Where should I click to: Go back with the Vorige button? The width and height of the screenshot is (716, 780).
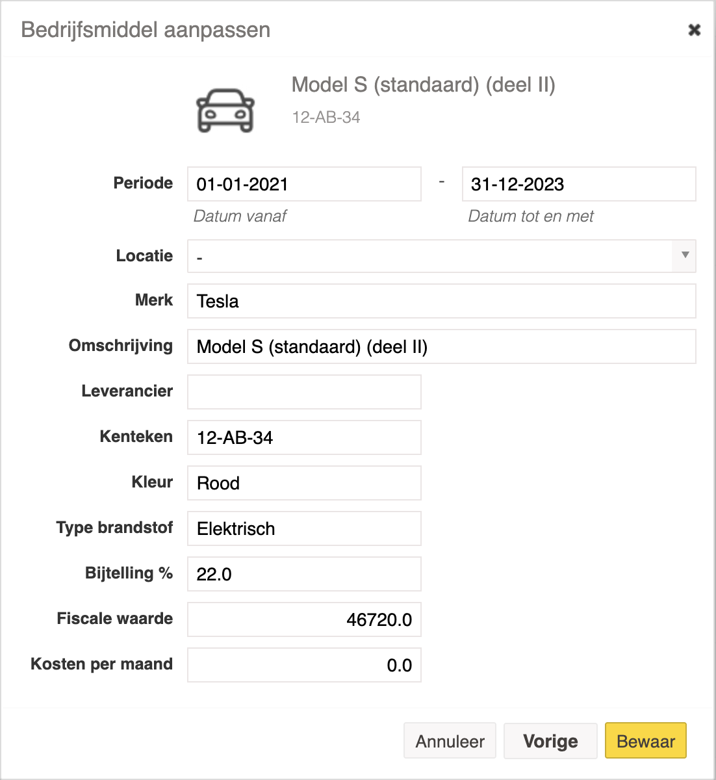coord(550,741)
